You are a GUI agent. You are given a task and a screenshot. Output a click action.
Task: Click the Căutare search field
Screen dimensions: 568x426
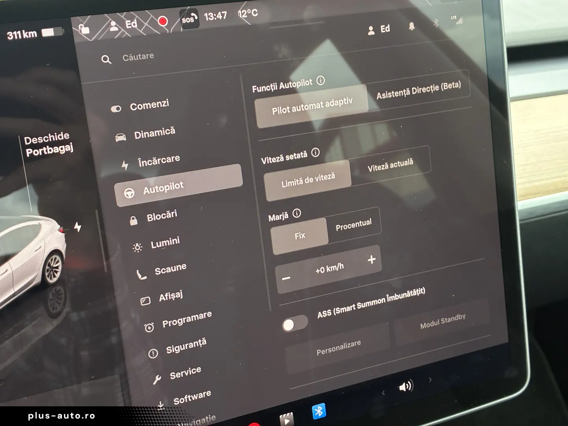[138, 56]
